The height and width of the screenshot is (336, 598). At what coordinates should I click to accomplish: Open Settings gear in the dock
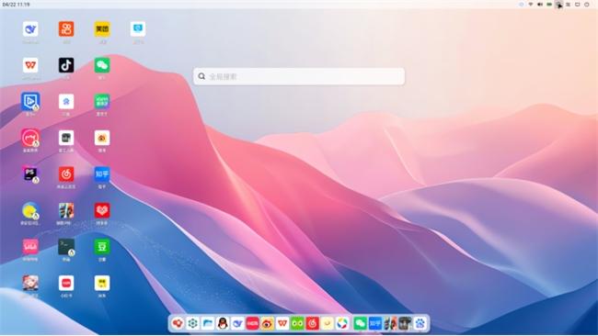point(192,323)
